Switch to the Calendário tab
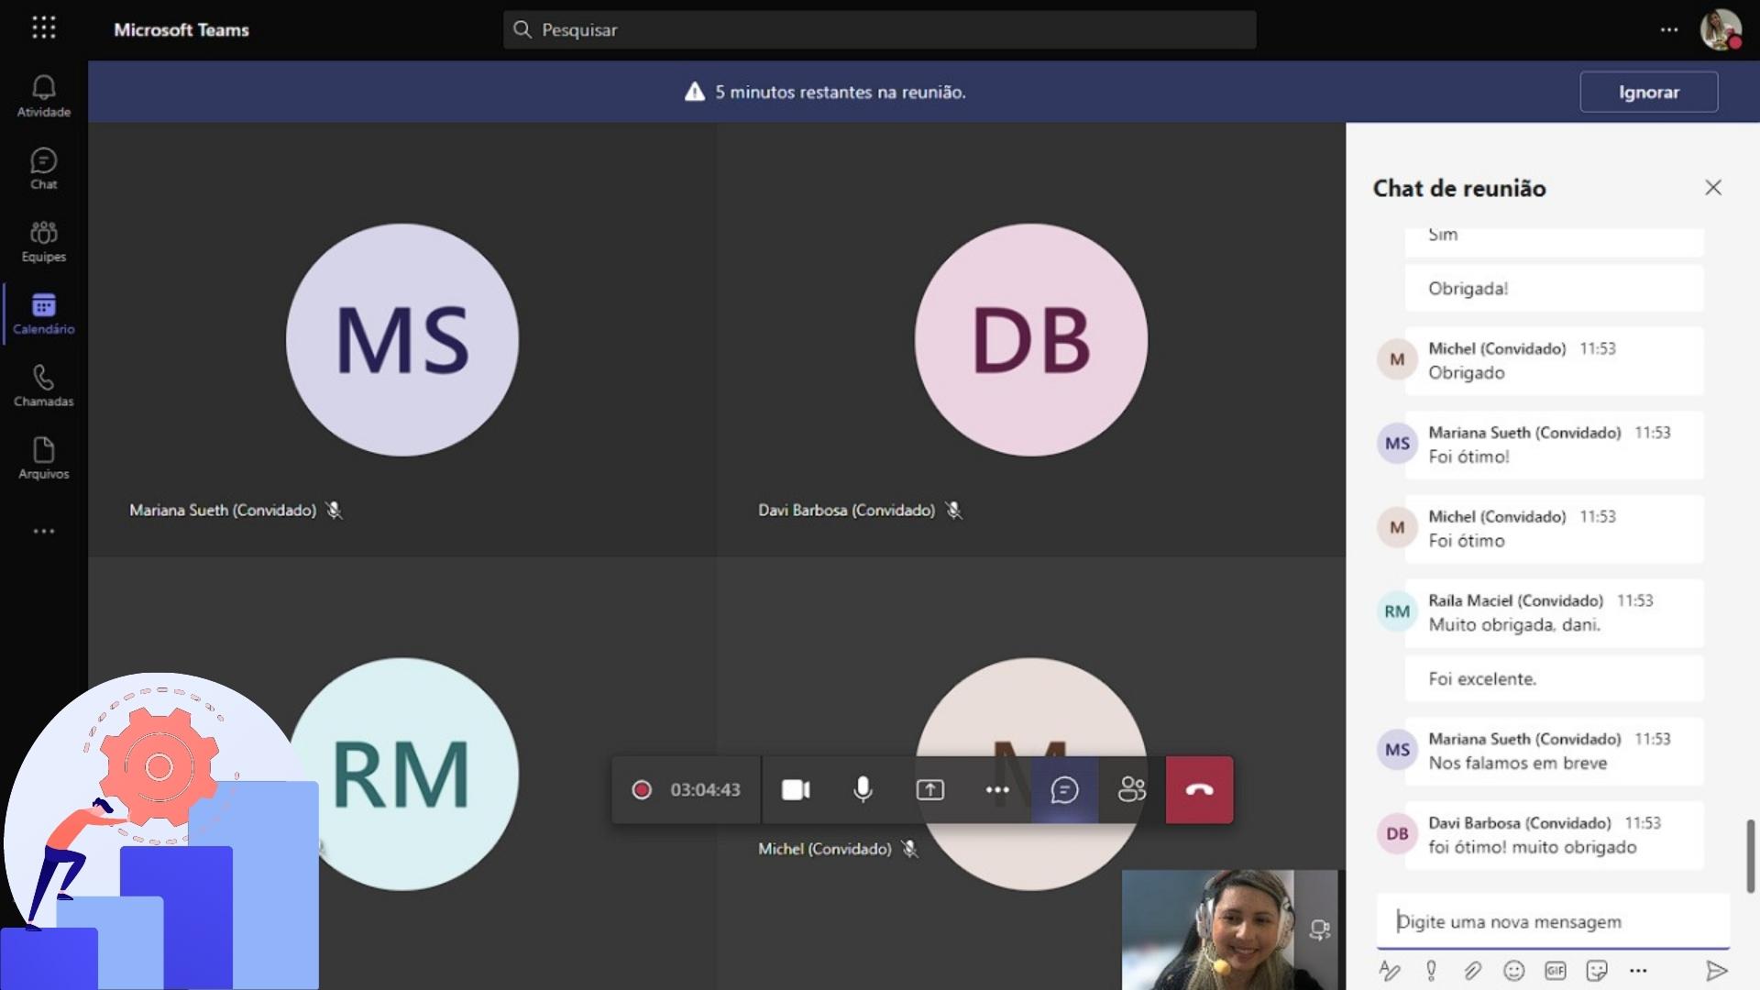Image resolution: width=1760 pixels, height=990 pixels. pos(43,313)
